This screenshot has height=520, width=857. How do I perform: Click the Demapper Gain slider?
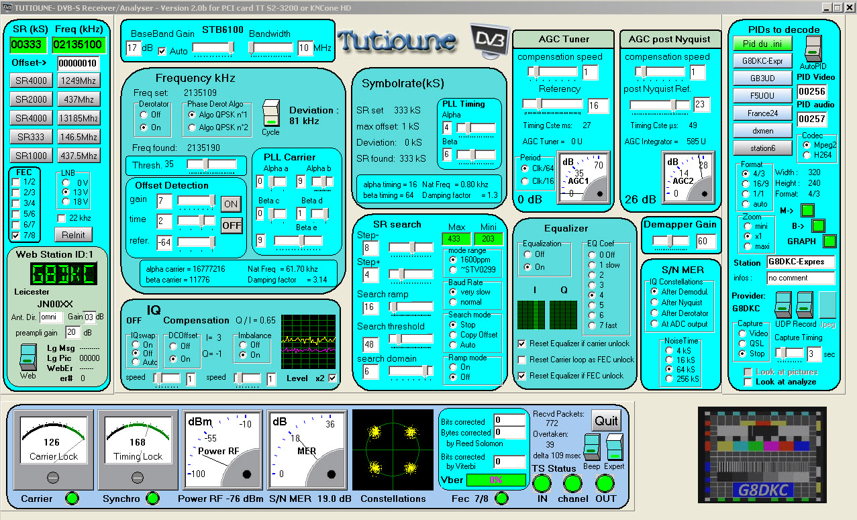pyautogui.click(x=670, y=242)
